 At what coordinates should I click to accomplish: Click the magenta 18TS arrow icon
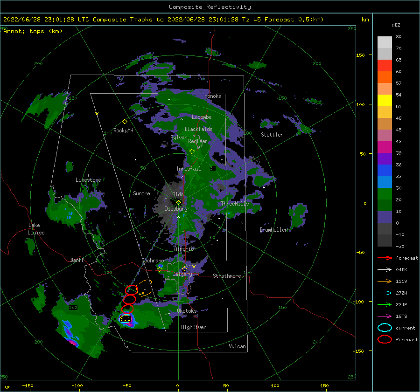click(x=385, y=316)
